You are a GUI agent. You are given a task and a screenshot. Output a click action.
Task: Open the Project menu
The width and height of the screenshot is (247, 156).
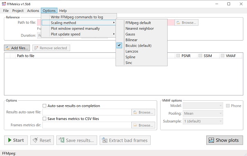(18, 11)
